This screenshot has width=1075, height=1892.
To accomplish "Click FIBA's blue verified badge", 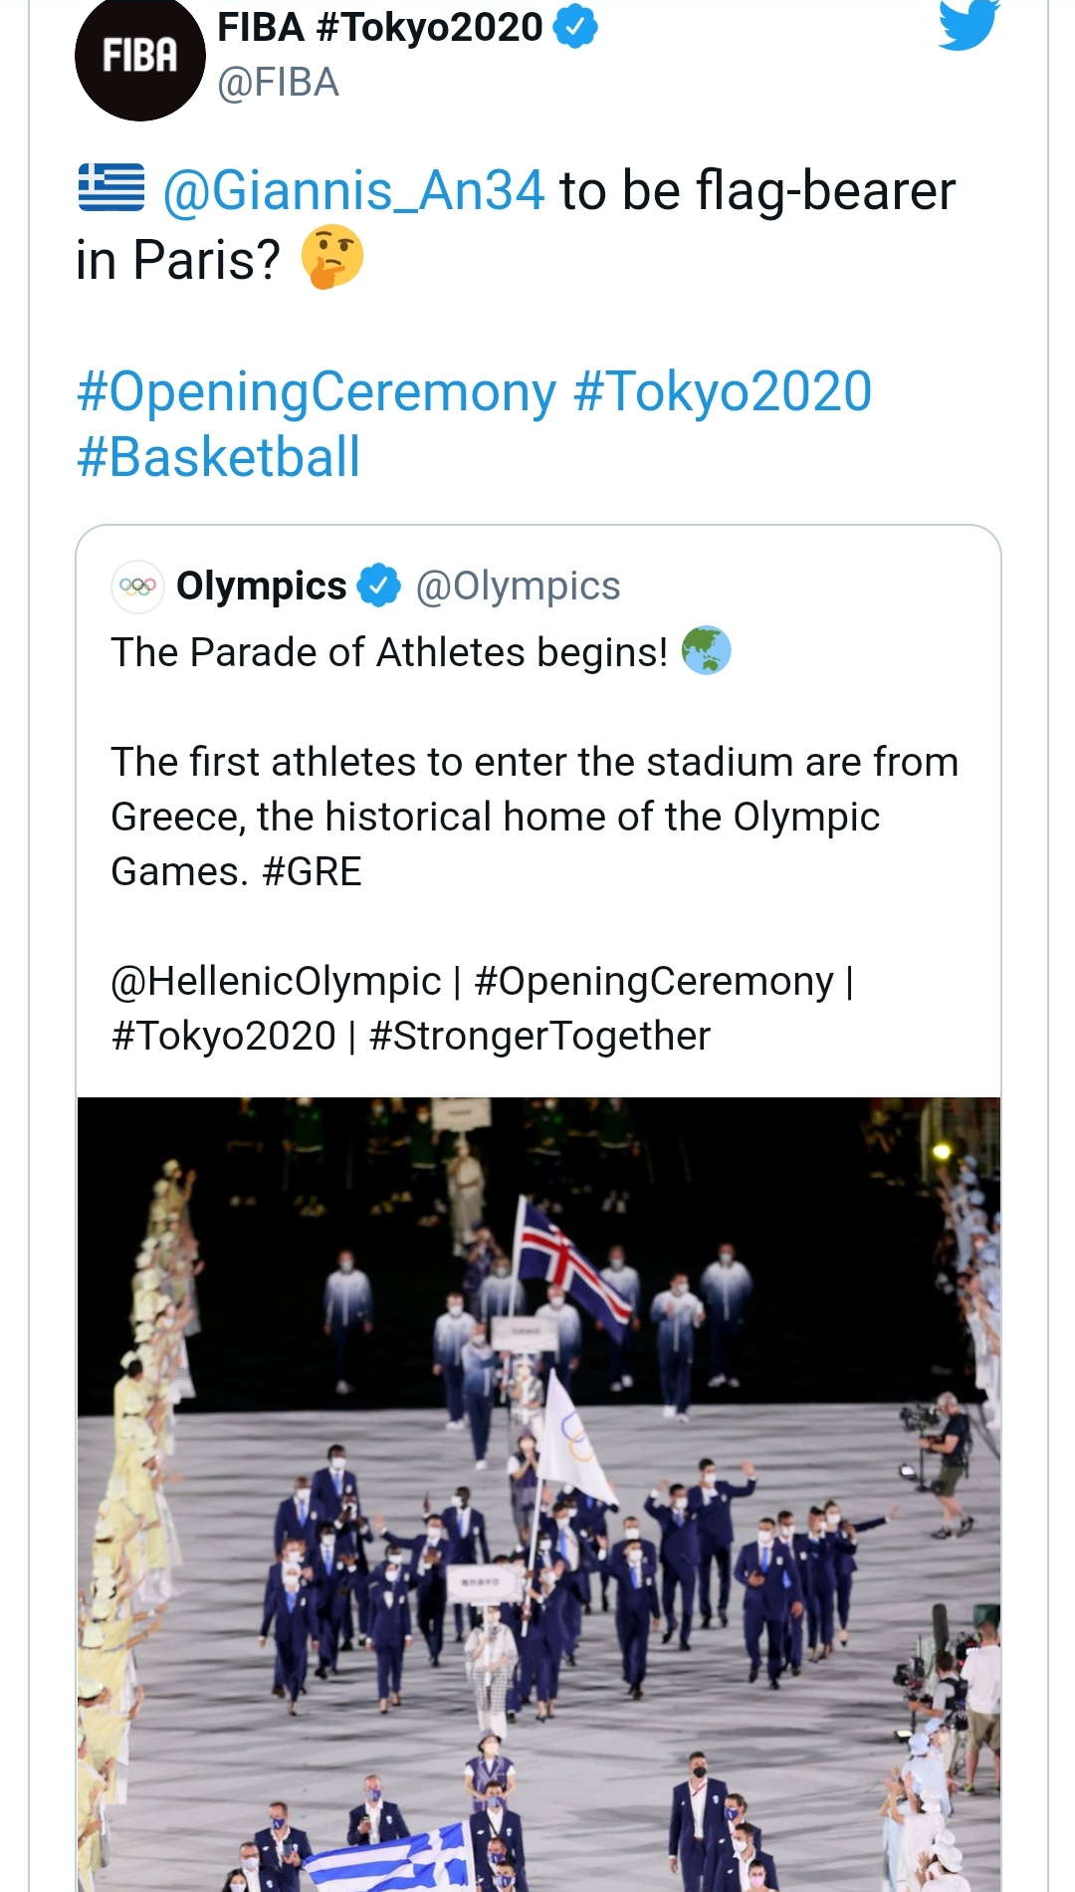I will [575, 27].
